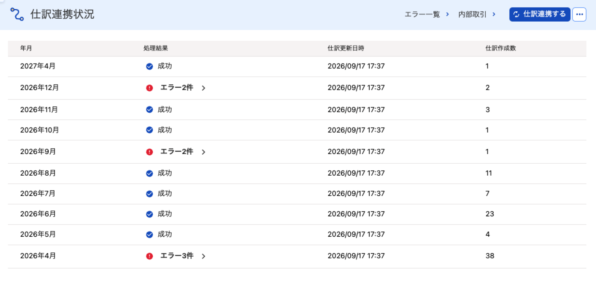
Task: Click the success check icon for 2026年11月
Action: click(149, 110)
